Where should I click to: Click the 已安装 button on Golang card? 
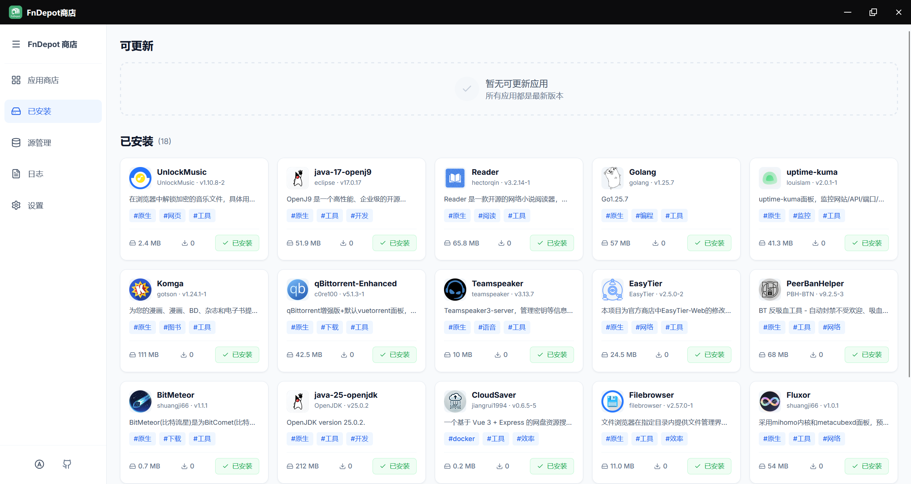[709, 243]
